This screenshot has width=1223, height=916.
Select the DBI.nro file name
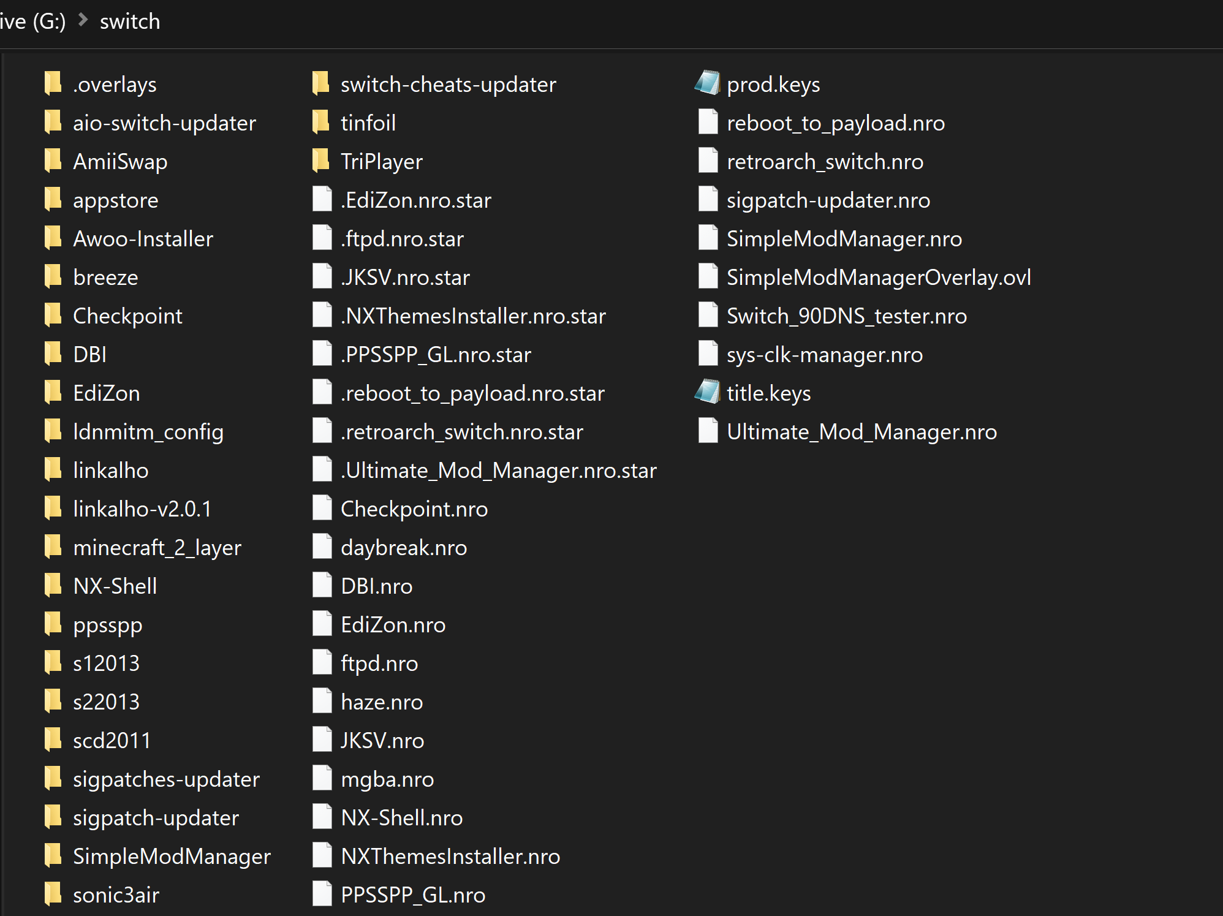(x=377, y=586)
